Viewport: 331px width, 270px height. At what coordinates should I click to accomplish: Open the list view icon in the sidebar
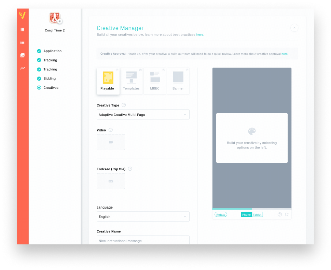coord(23,42)
